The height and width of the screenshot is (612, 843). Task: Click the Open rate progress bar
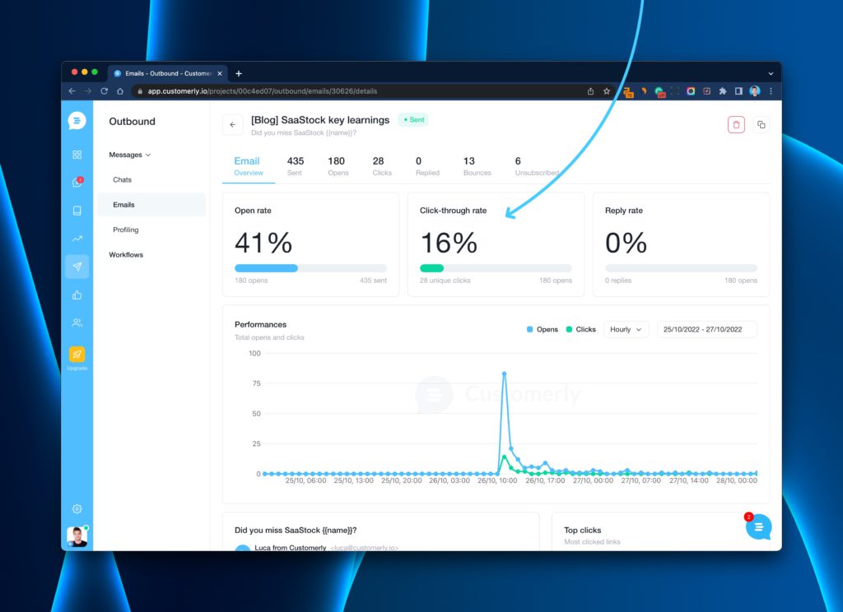[310, 268]
